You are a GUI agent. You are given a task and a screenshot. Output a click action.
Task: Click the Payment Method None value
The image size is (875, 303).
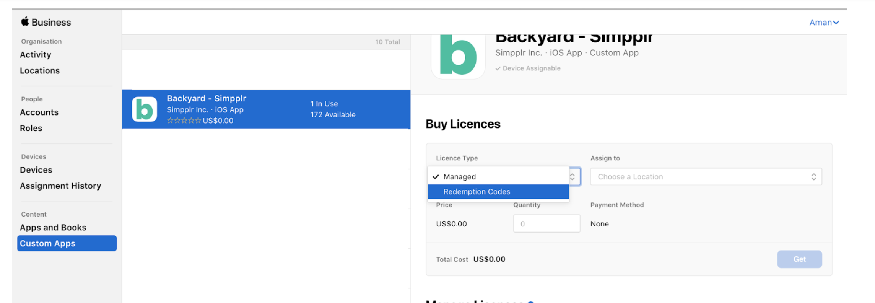pos(599,224)
